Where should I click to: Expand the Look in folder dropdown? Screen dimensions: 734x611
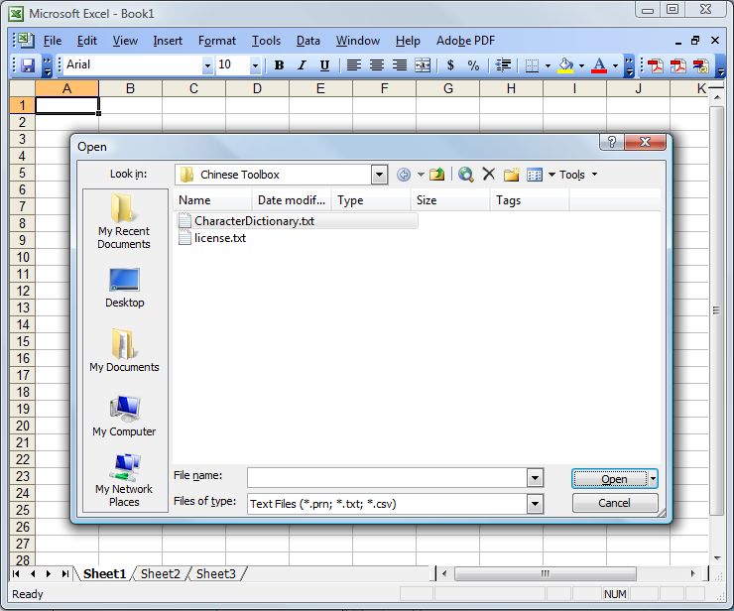click(x=379, y=175)
